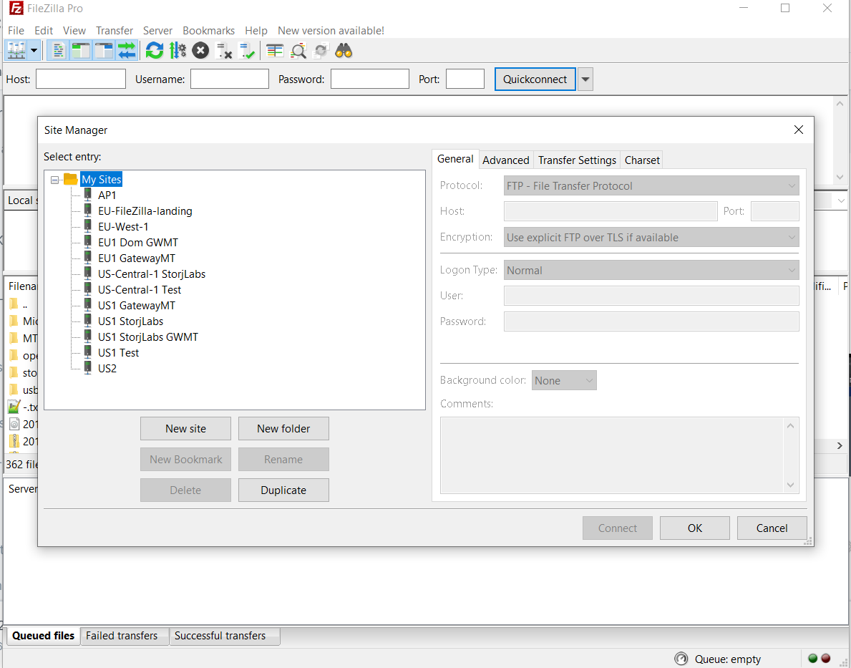Close Site Manager with its X button

click(x=798, y=130)
